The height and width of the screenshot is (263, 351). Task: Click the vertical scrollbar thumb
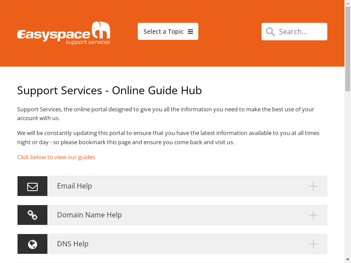(347, 48)
